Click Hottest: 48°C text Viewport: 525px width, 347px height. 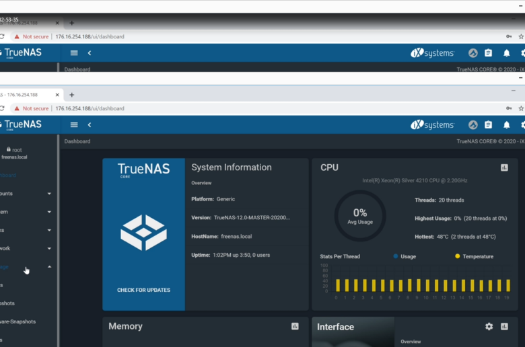[455, 237]
